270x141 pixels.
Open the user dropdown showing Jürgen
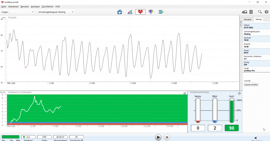point(17,12)
